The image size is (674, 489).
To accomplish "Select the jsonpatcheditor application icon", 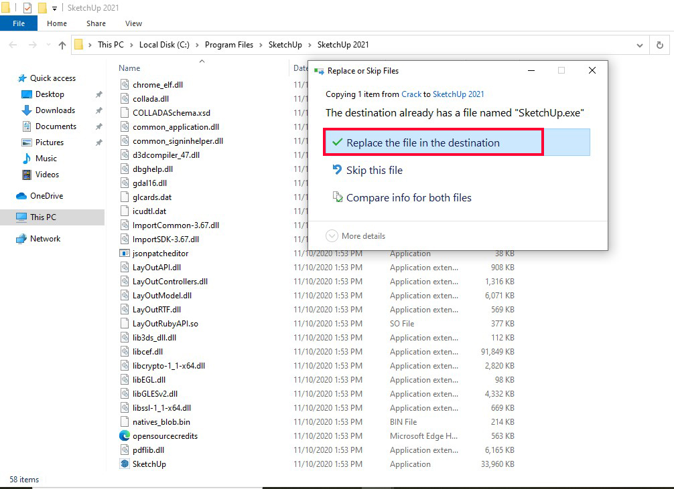I will [125, 254].
